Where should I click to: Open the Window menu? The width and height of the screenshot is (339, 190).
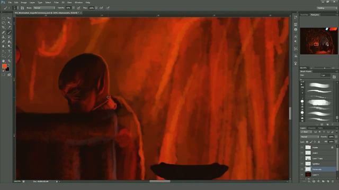point(78,2)
